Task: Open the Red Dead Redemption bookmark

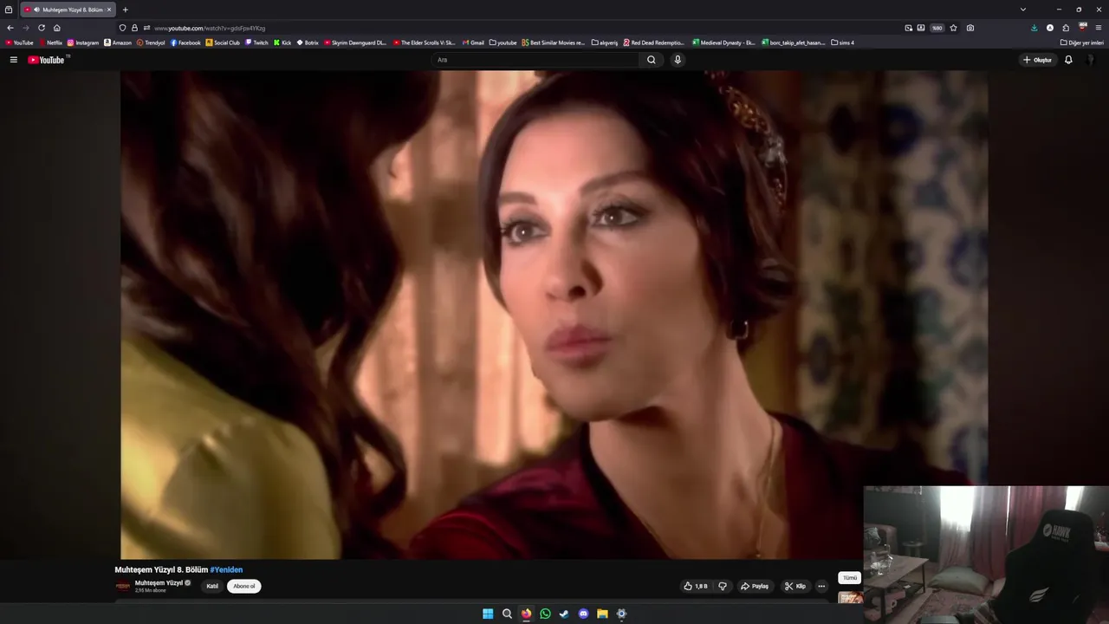Action: pyautogui.click(x=654, y=42)
